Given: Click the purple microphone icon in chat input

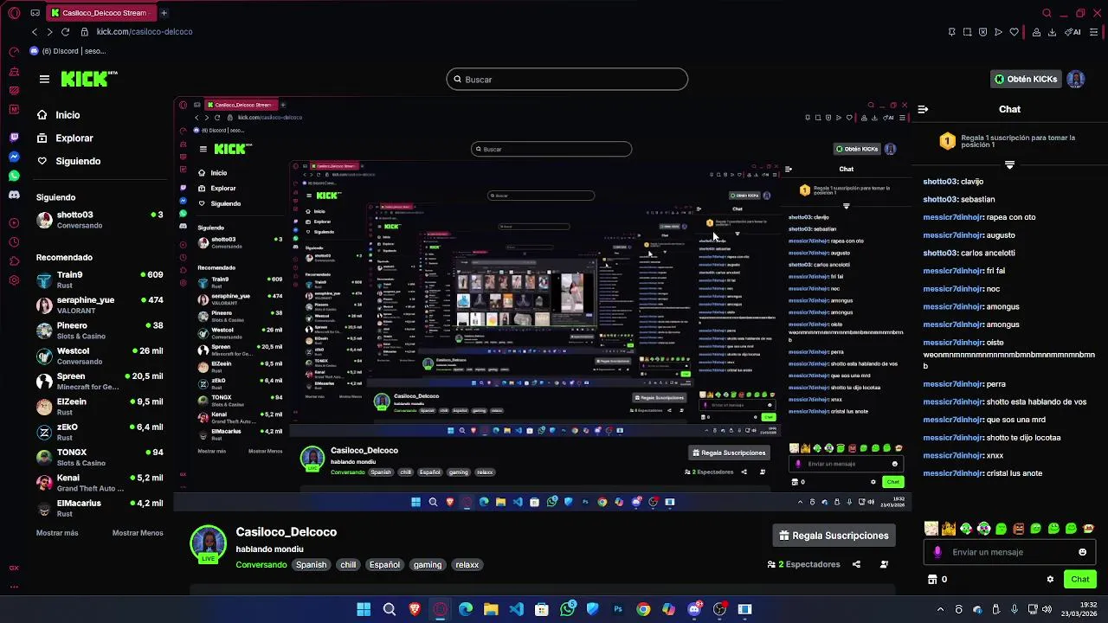Looking at the screenshot, I should coord(937,552).
